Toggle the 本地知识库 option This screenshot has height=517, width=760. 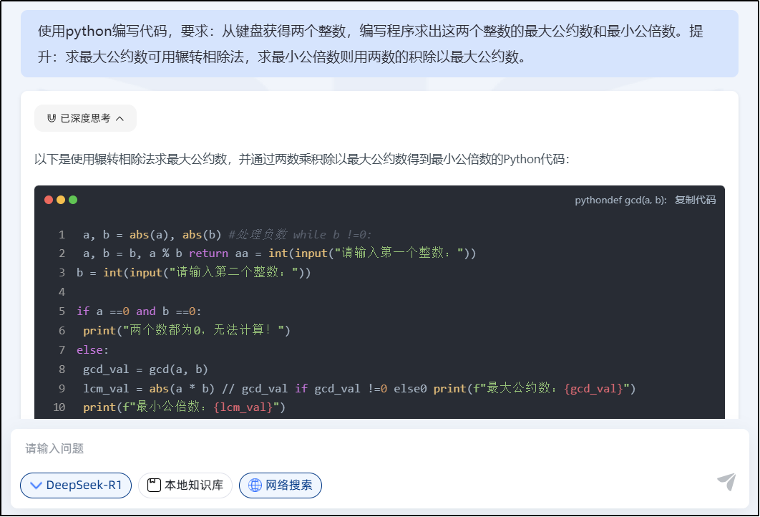tap(185, 485)
